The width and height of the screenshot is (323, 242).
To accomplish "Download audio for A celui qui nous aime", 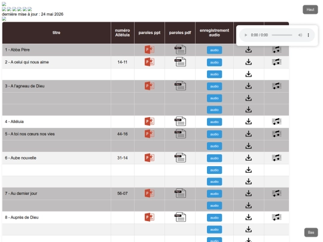I will 249,62.
